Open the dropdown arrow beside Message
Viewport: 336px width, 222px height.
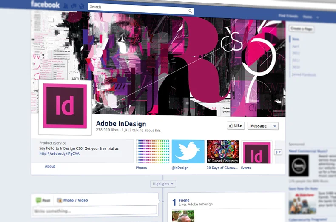tap(274, 126)
